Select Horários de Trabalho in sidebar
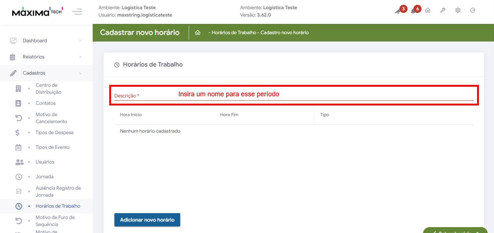This screenshot has width=494, height=233. (58, 206)
